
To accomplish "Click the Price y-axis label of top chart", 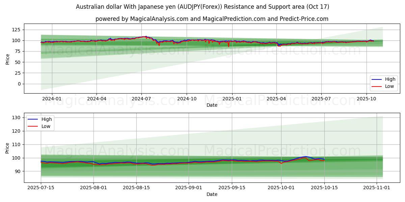I will 8,59.
